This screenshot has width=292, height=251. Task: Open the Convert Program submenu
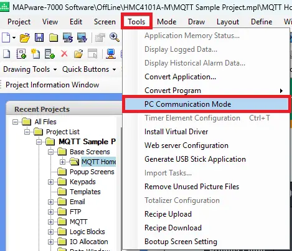pos(206,91)
